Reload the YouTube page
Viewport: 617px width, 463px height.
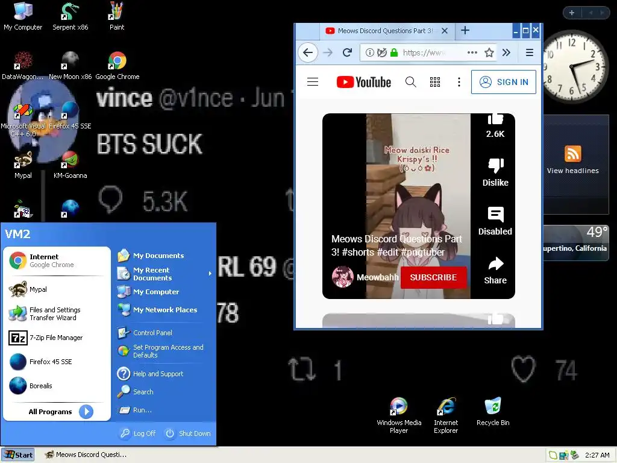347,52
